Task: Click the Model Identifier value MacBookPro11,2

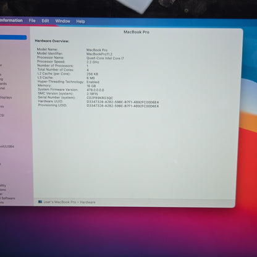Action: point(99,54)
